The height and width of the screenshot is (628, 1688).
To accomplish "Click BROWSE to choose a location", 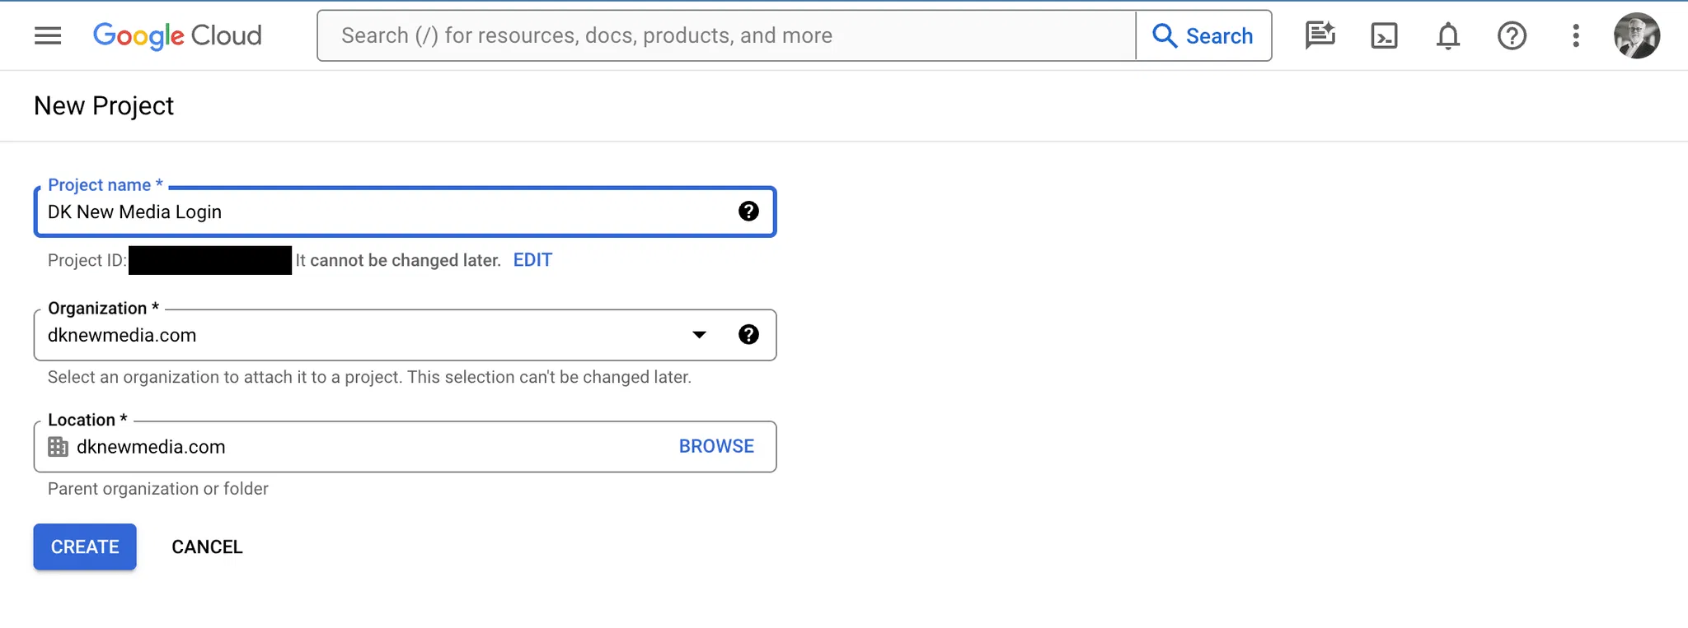I will point(716,446).
